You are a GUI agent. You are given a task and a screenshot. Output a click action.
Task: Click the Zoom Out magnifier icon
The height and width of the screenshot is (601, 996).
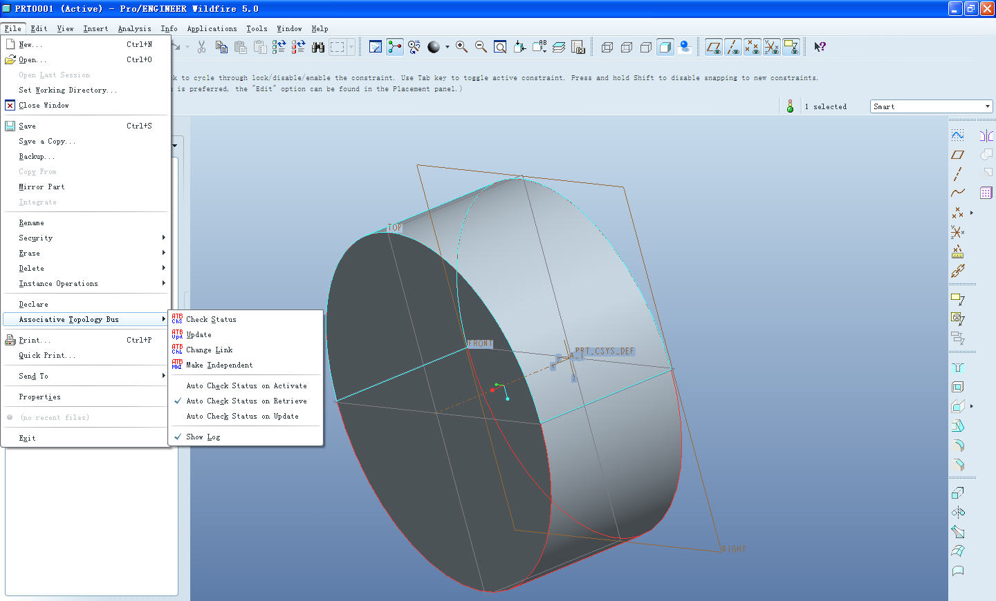(481, 47)
